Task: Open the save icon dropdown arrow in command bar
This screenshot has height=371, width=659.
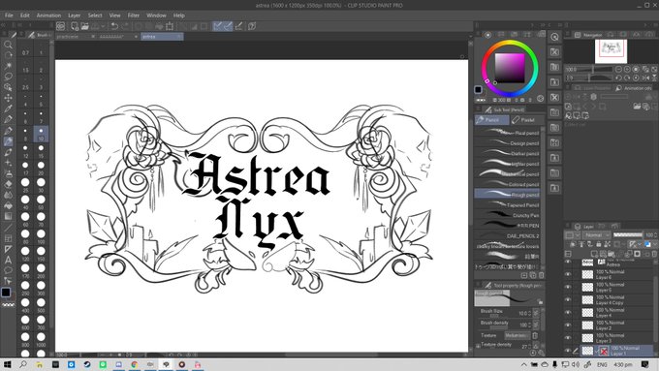Action: [x=103, y=26]
